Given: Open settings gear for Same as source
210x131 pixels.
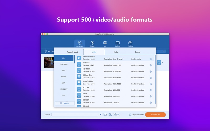Looking at the screenshot, I should click(x=151, y=59).
